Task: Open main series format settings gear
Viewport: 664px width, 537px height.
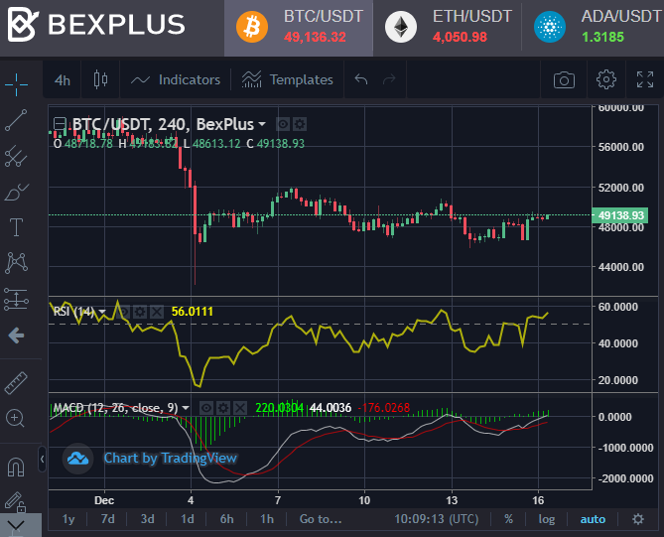Action: click(300, 124)
